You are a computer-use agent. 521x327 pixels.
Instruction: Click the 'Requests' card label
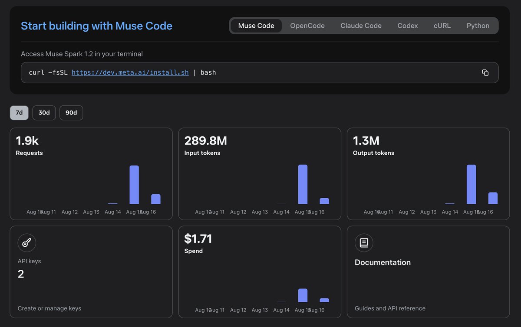[29, 153]
